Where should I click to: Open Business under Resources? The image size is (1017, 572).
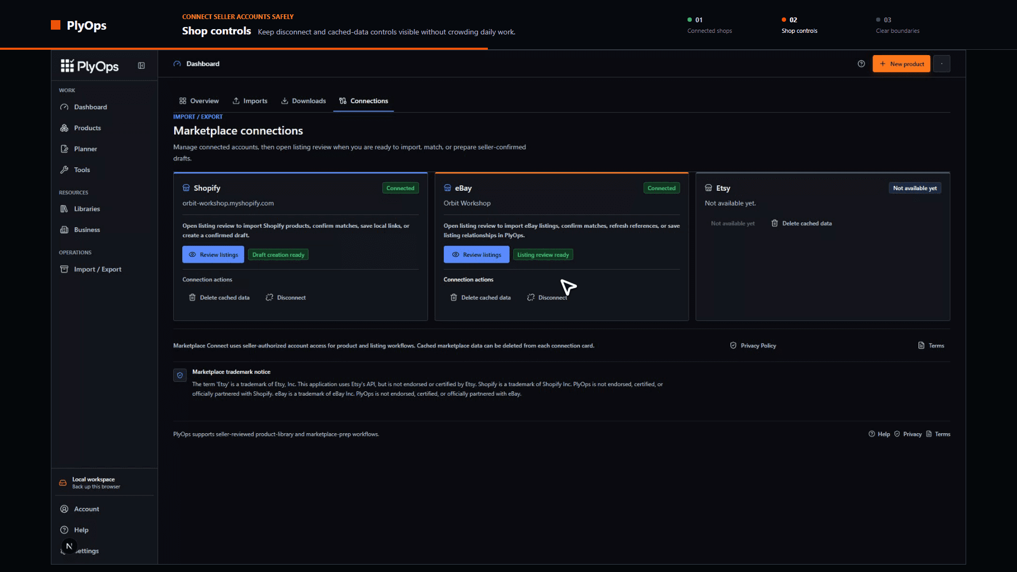(x=104, y=230)
